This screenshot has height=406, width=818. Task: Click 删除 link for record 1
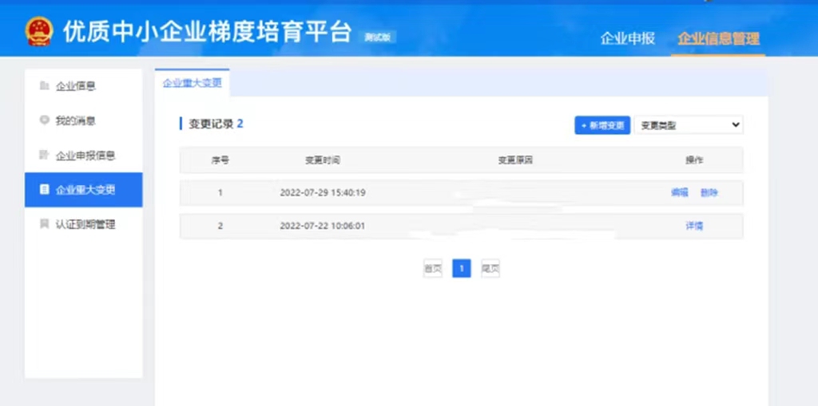(709, 192)
